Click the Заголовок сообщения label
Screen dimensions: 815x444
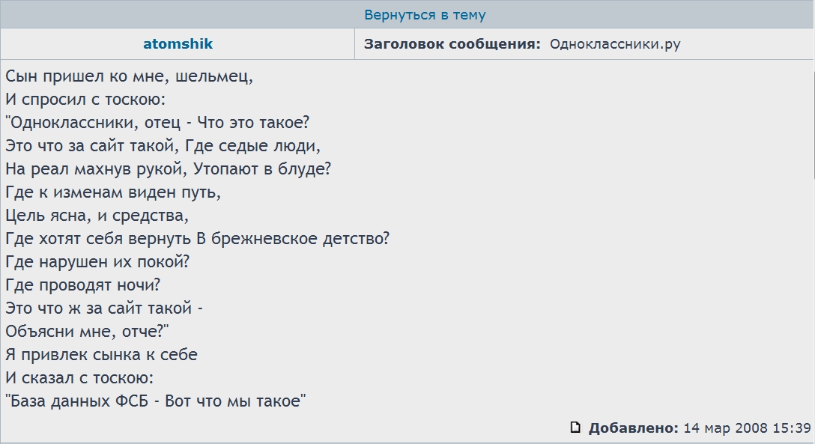coord(452,44)
